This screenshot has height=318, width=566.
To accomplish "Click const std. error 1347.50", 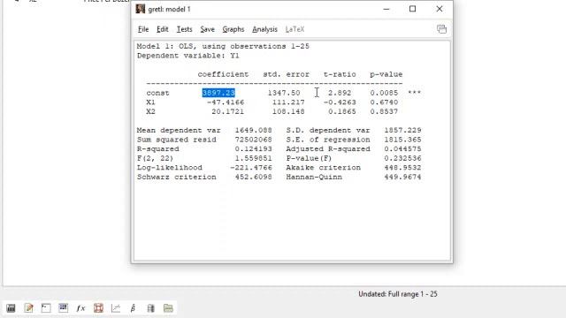I will point(284,93).
